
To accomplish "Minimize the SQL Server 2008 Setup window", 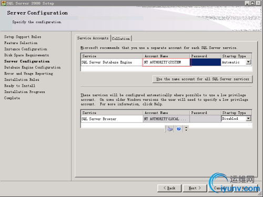I will (247, 3).
